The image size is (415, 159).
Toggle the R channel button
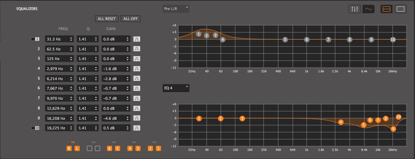[x=69, y=149]
